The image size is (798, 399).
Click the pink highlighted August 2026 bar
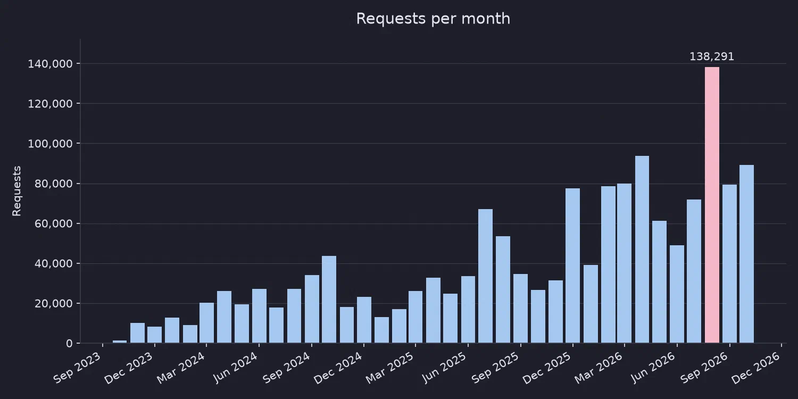pos(712,205)
